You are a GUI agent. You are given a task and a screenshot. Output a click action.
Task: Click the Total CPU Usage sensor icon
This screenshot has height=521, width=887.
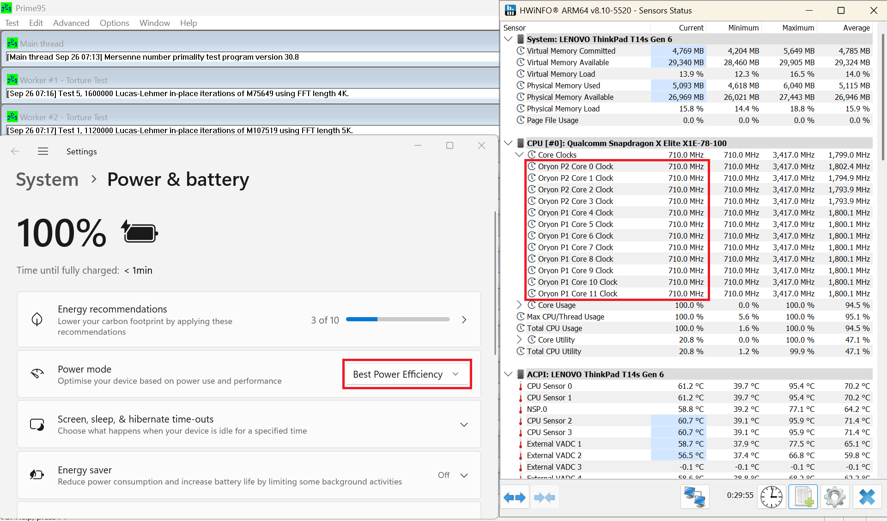click(521, 328)
